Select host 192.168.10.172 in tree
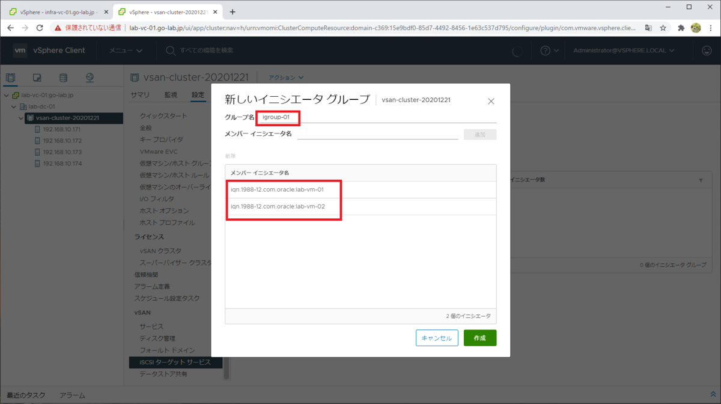Image resolution: width=721 pixels, height=404 pixels. 62,141
